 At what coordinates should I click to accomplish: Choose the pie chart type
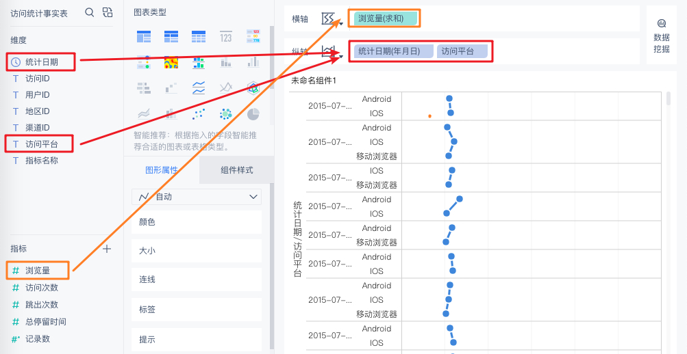click(x=253, y=114)
